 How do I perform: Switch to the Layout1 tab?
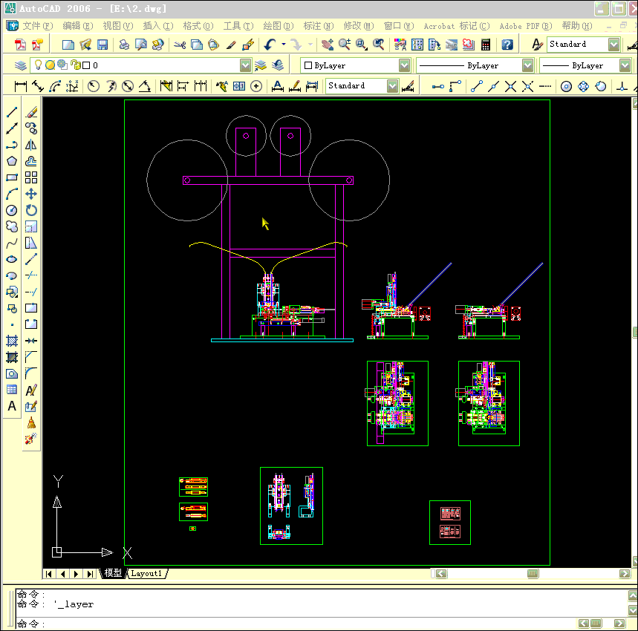[x=146, y=573]
